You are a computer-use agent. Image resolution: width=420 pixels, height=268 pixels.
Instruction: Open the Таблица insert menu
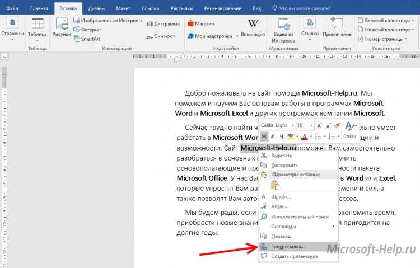click(37, 30)
